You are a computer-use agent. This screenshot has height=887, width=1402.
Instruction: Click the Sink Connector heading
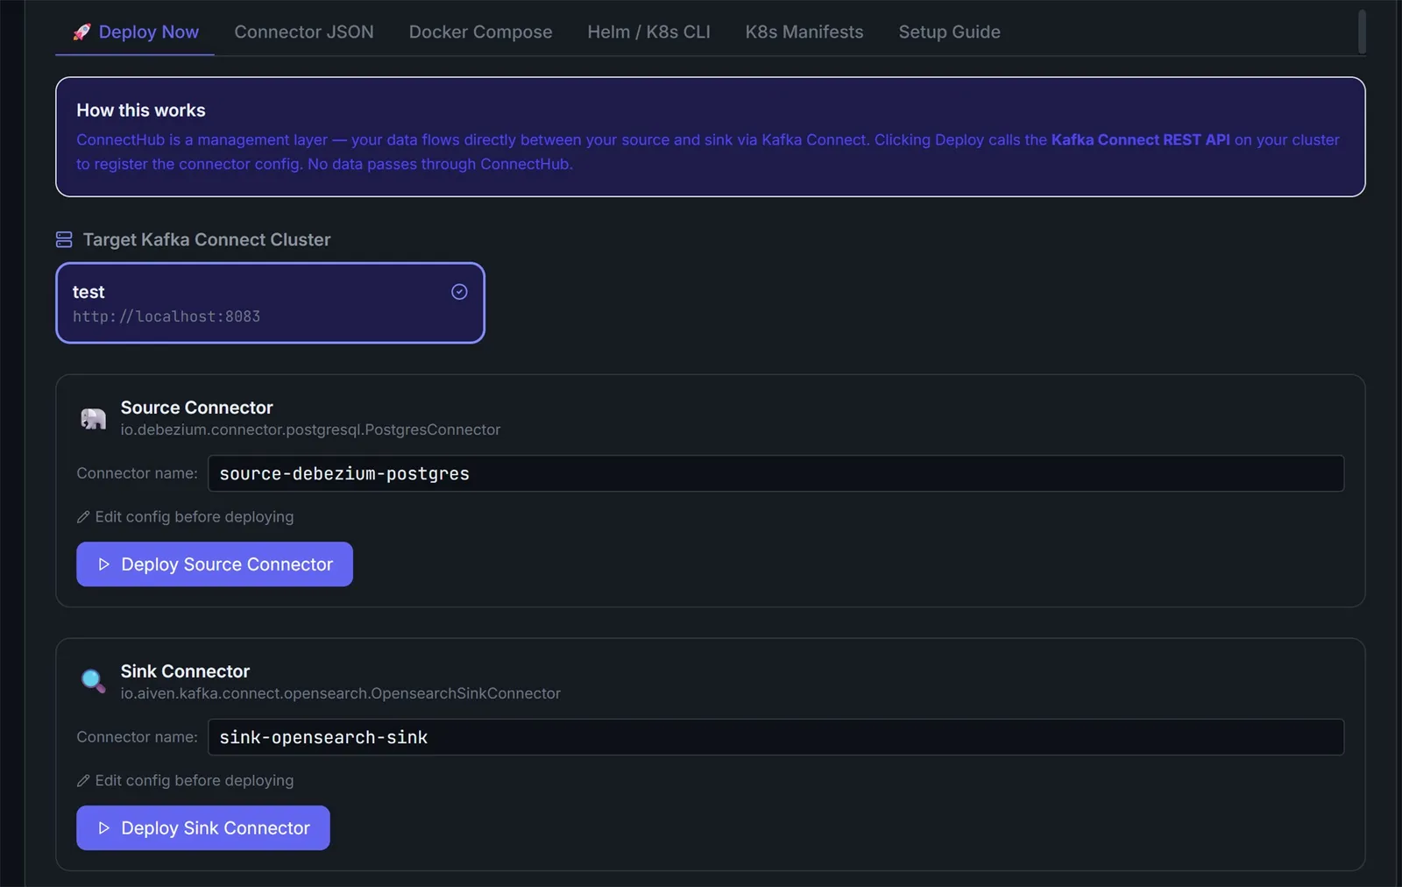(185, 671)
